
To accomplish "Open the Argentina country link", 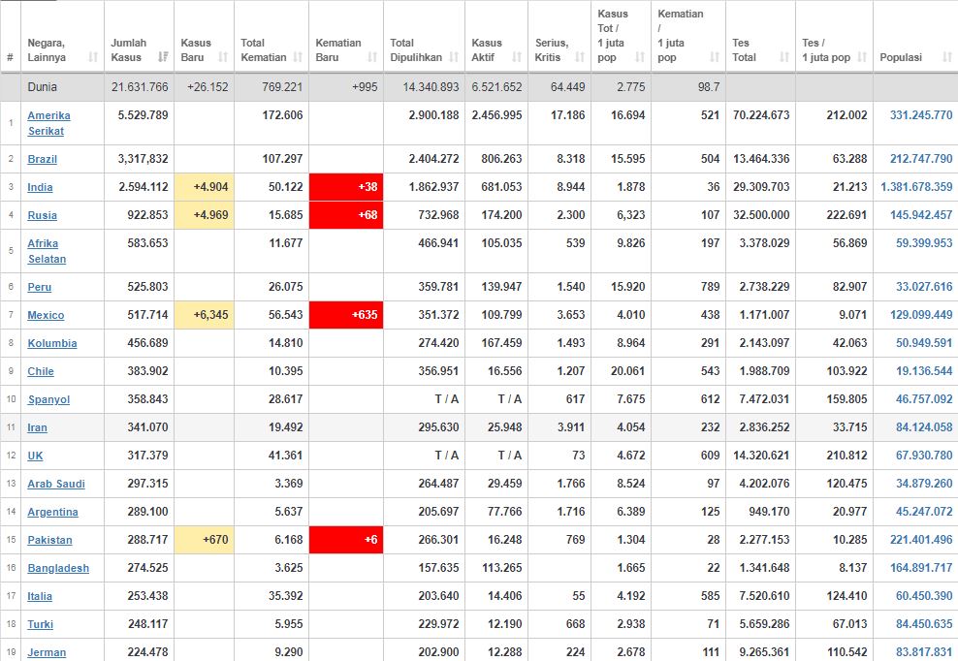I will [52, 512].
